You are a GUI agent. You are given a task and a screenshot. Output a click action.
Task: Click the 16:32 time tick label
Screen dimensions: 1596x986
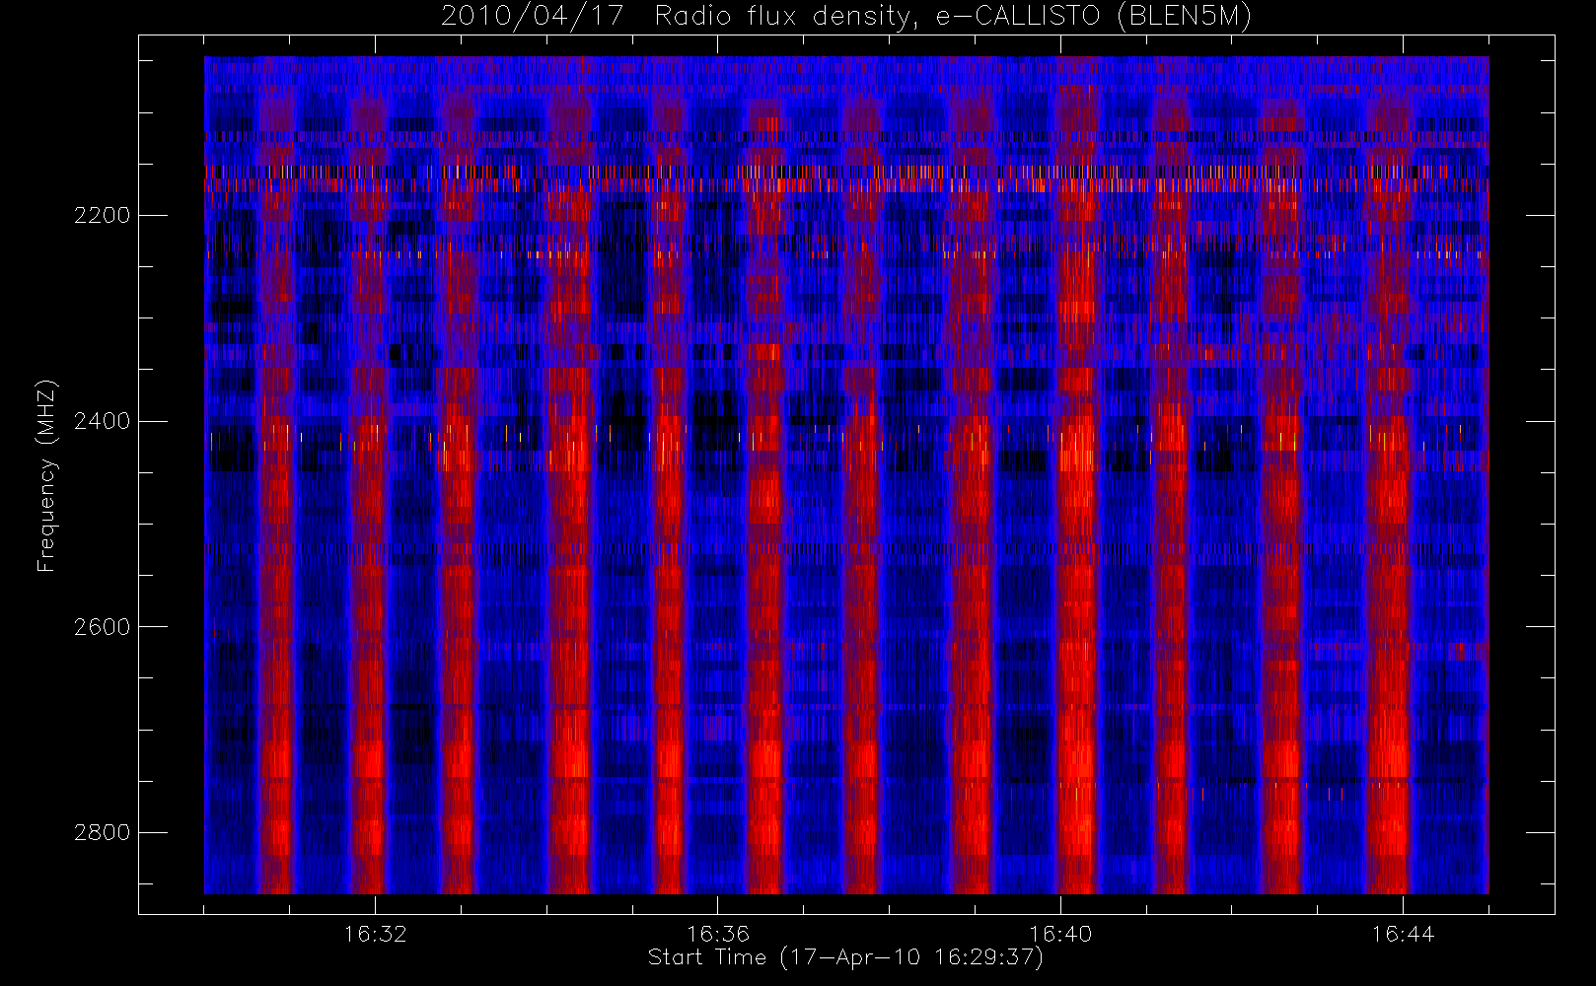[x=375, y=934]
